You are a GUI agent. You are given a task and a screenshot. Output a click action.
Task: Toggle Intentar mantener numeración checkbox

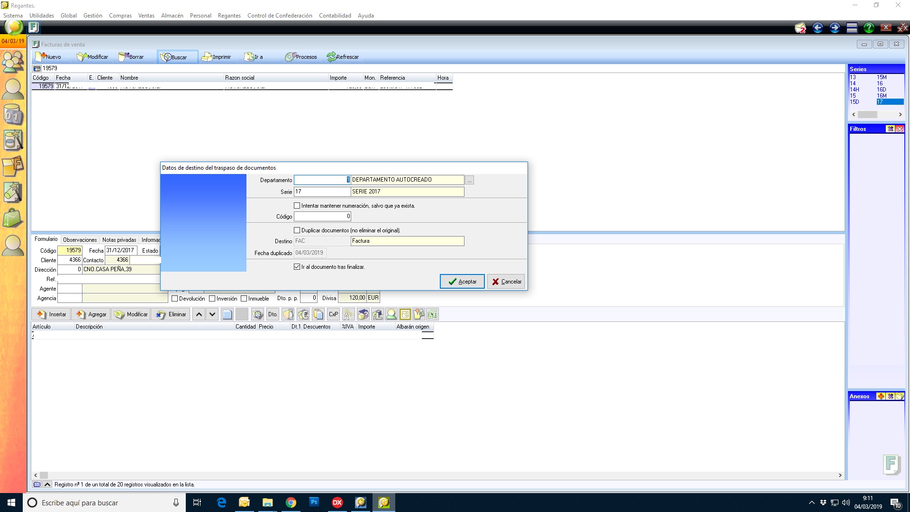point(297,206)
